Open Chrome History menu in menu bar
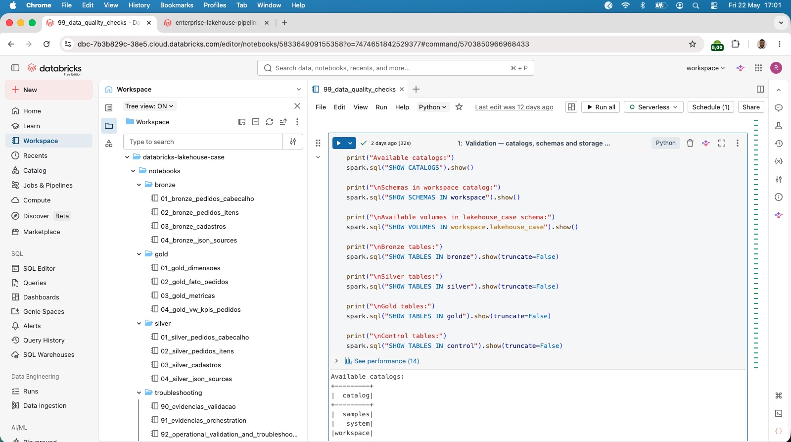 (139, 5)
